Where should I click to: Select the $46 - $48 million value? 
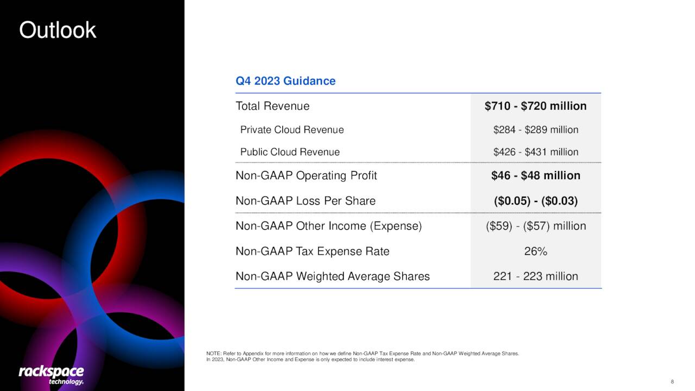(x=535, y=175)
